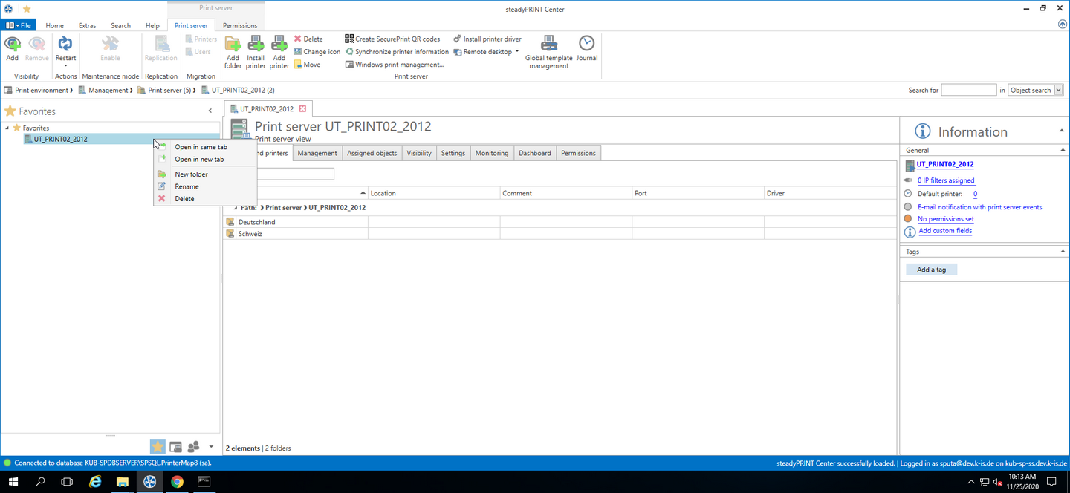This screenshot has height=493, width=1070.
Task: Select the star favorites view icon at the panel bottom
Action: [x=158, y=446]
